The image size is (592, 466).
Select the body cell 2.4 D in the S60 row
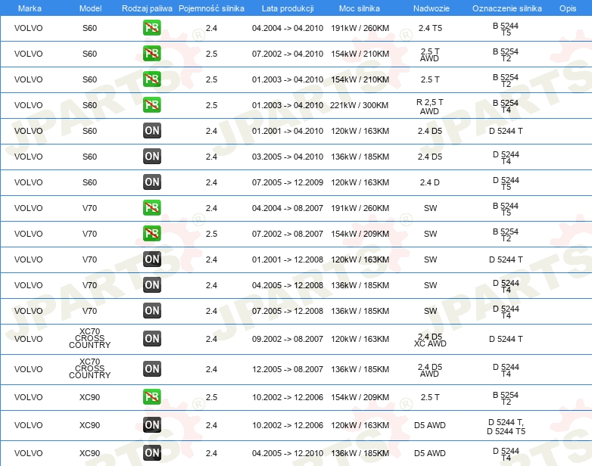430,182
